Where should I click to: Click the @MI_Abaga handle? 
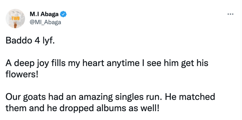[x=45, y=22]
